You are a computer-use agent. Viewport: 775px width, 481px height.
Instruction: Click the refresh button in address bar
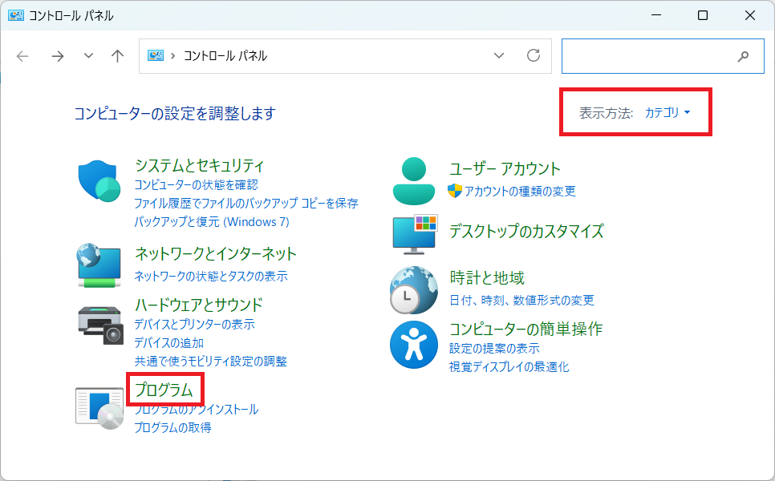click(533, 56)
